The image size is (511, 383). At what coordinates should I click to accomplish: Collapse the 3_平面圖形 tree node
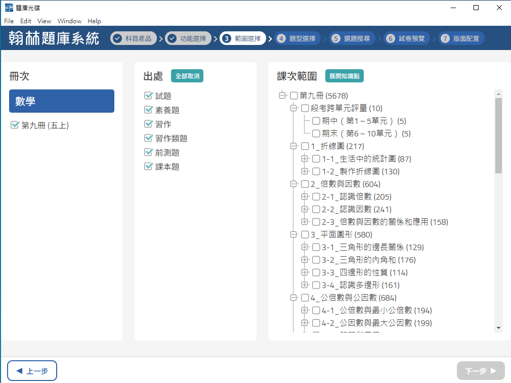[x=293, y=234]
